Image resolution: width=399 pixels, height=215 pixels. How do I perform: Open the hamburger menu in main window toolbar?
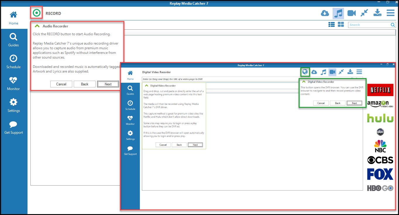tap(391, 13)
